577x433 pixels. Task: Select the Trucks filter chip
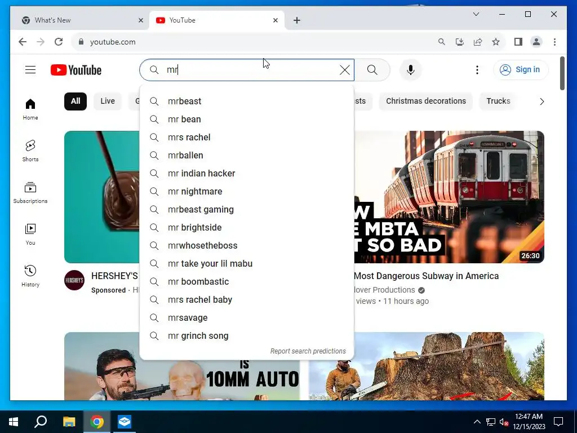pos(498,101)
